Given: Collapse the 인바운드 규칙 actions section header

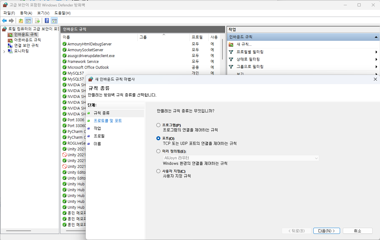Looking at the screenshot, I should [376, 37].
